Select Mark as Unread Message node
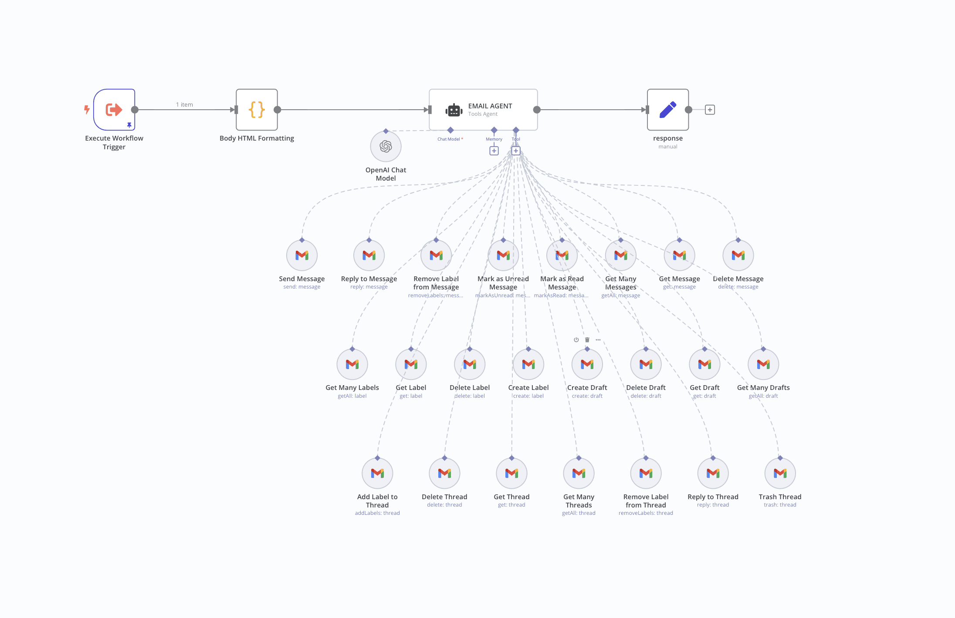955x618 pixels. pyautogui.click(x=503, y=255)
